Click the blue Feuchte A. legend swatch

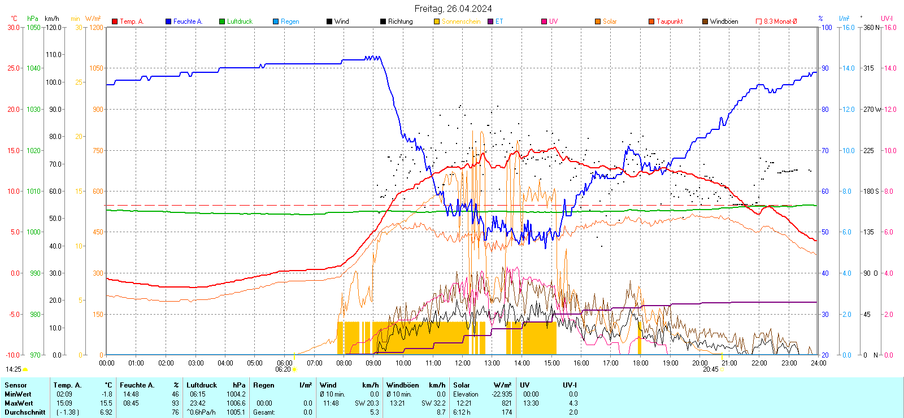click(x=168, y=21)
